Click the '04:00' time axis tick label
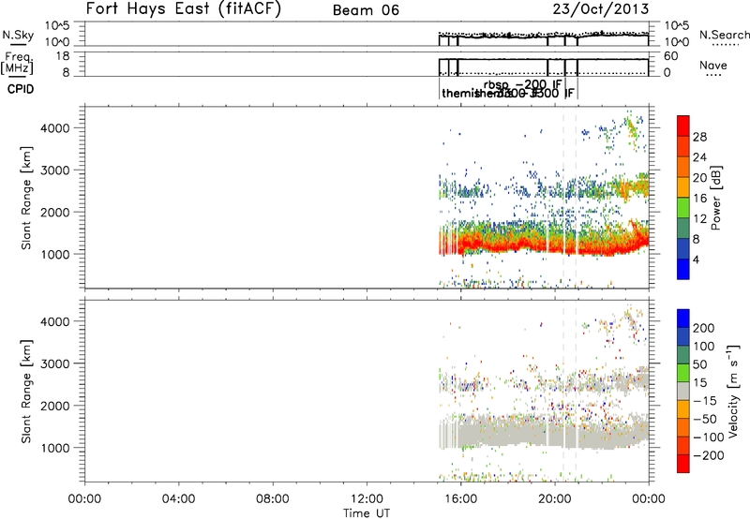 178,499
